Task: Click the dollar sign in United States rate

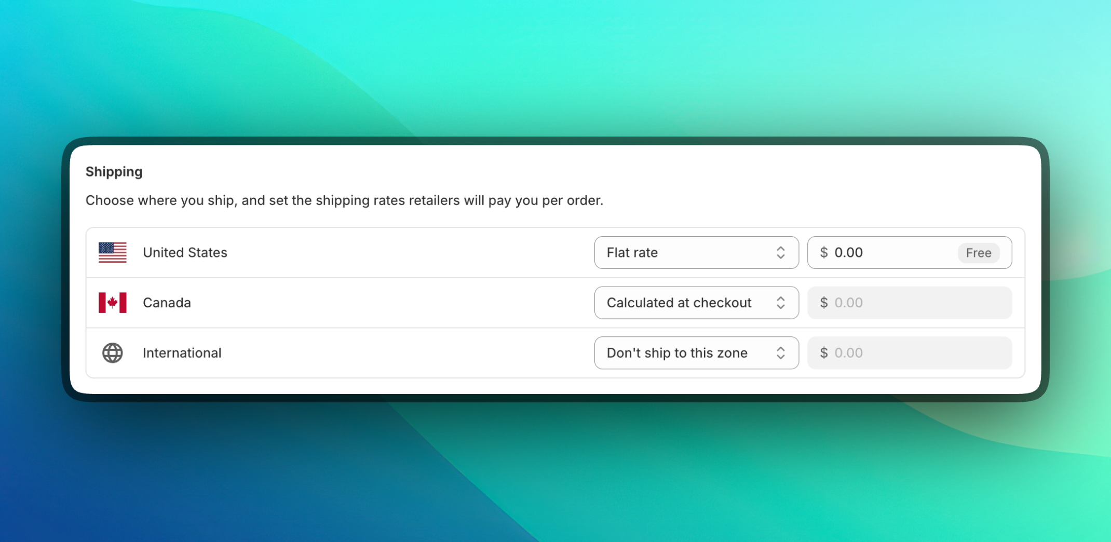Action: (823, 253)
